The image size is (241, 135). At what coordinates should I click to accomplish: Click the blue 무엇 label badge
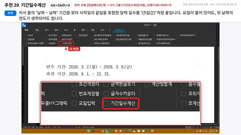pyautogui.click(x=10, y=13)
